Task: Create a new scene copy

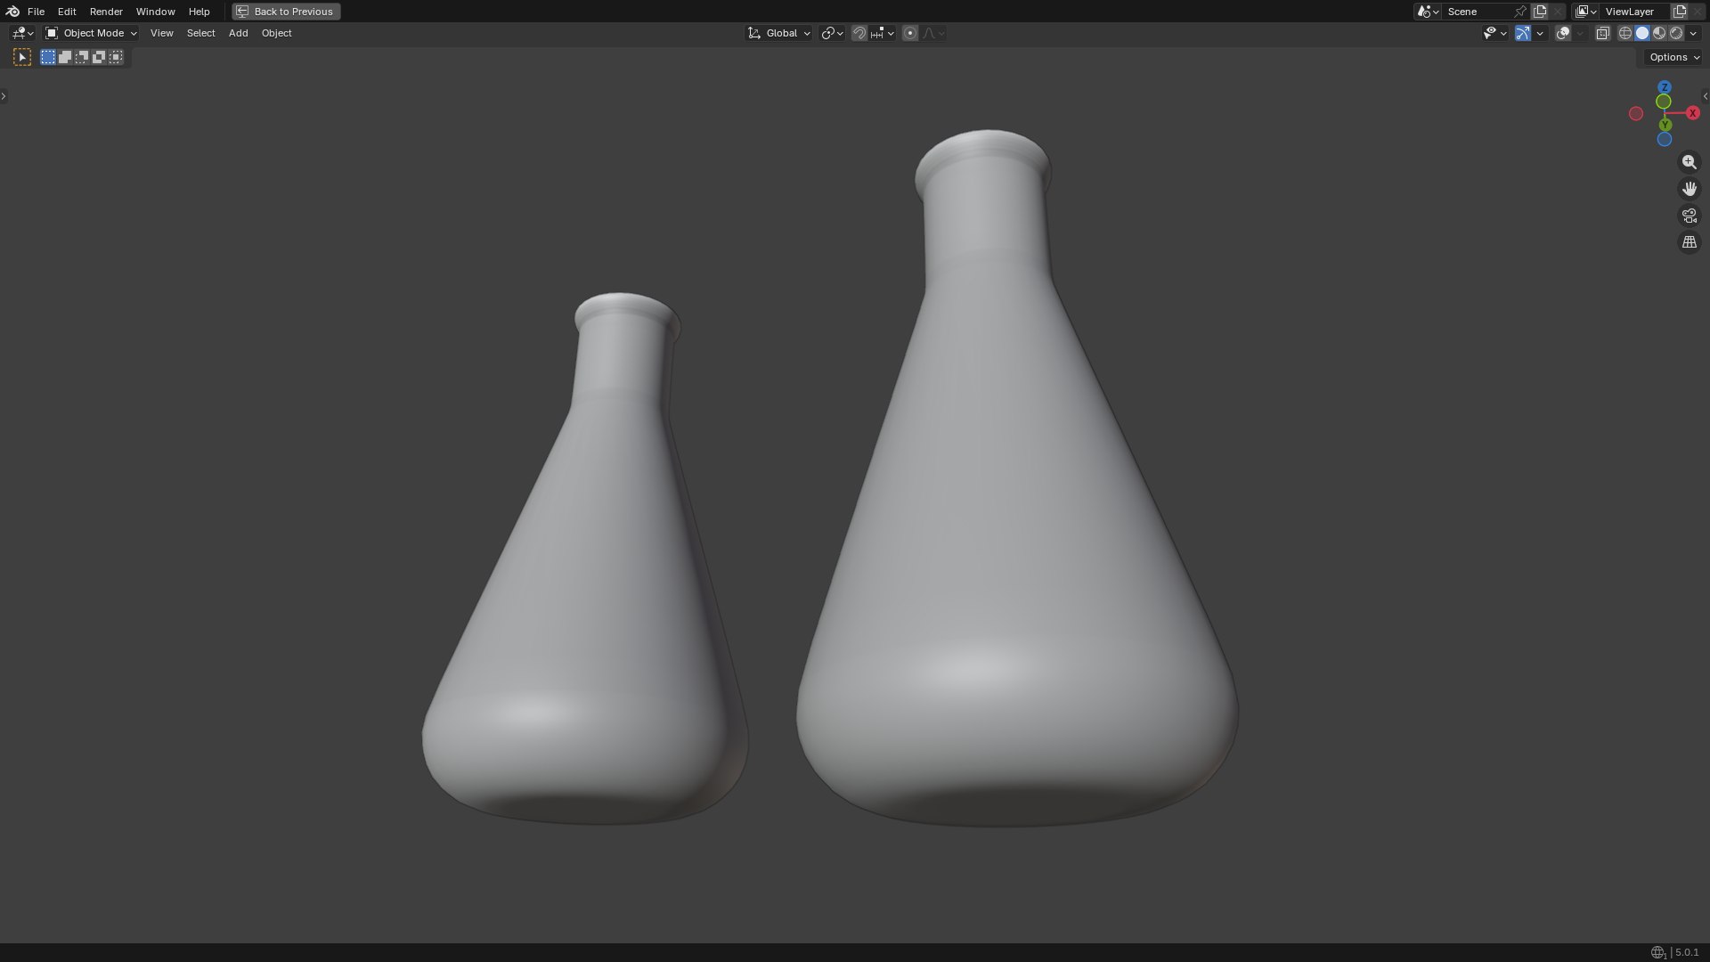Action: pos(1540,12)
